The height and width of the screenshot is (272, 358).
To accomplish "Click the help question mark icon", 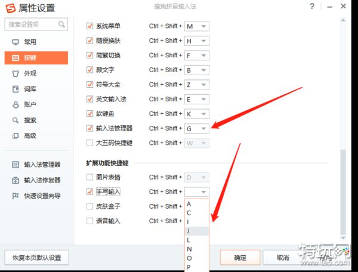I will pos(312,6).
